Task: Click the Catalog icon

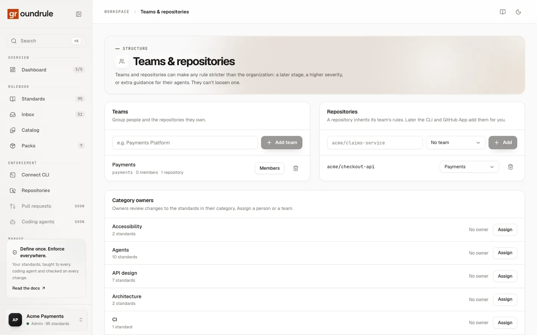Action: tap(13, 130)
